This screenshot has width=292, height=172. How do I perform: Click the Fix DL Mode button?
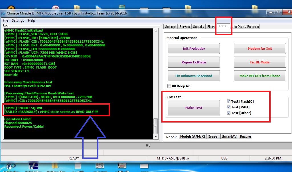point(260,62)
